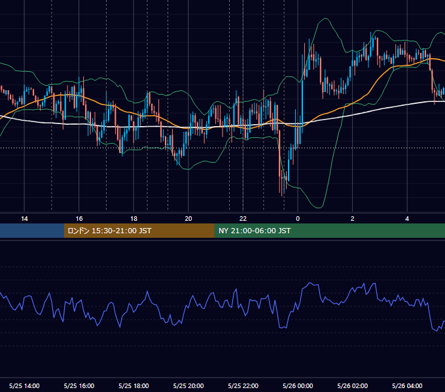The image size is (445, 392).
Task: Click the hour label 0 on price chart axis
Action: (298, 219)
